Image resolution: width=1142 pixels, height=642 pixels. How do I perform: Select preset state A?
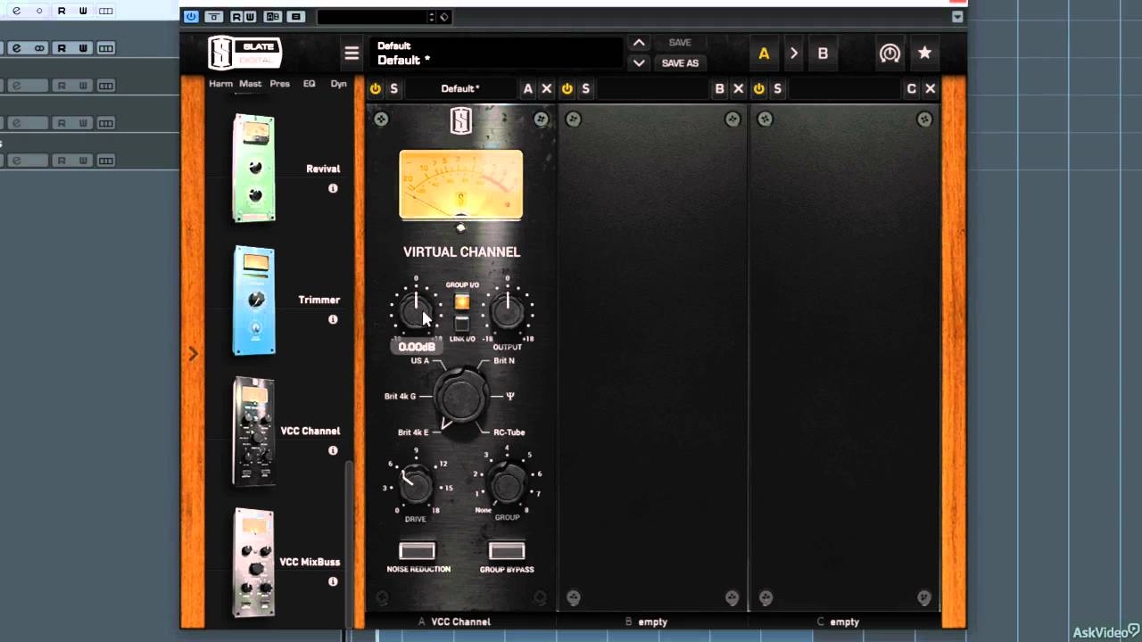point(764,53)
